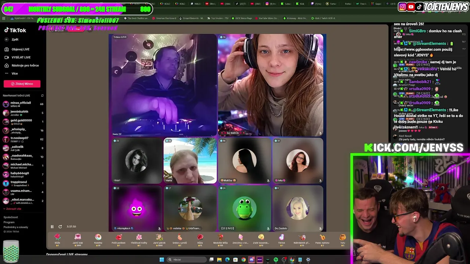
Task: Send the Zlaté boxerské gift
Action: (x=261, y=240)
